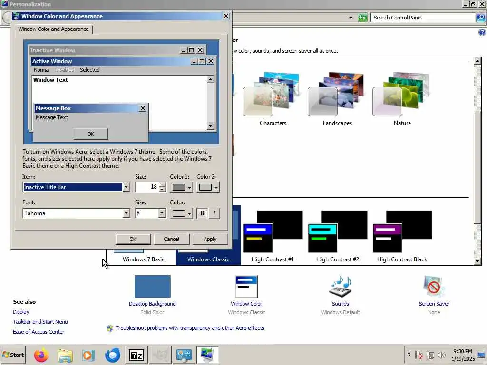487x365 pixels.
Task: Click the Apply button
Action: (210, 239)
